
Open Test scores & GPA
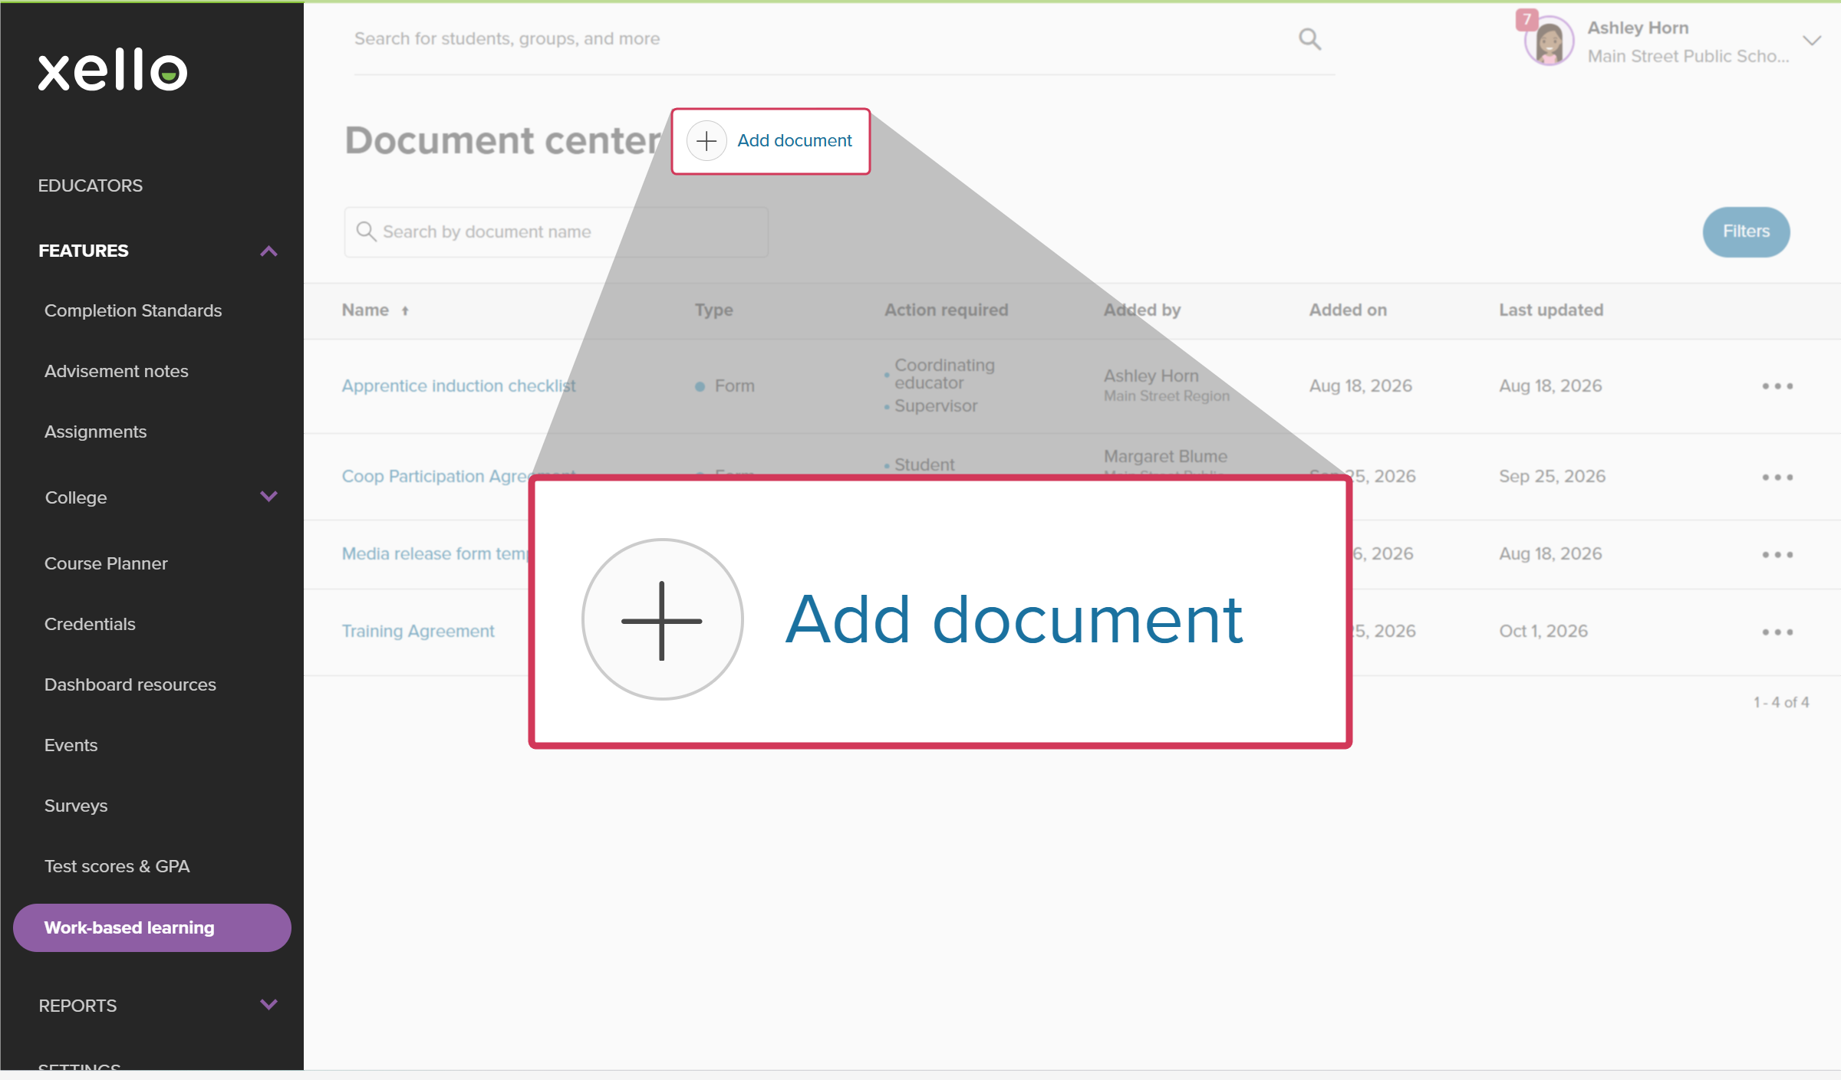pyautogui.click(x=117, y=867)
